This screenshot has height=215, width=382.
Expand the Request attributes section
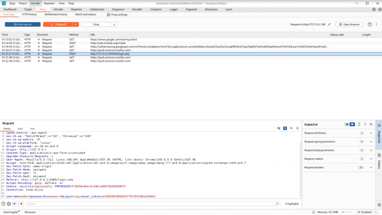(x=338, y=133)
